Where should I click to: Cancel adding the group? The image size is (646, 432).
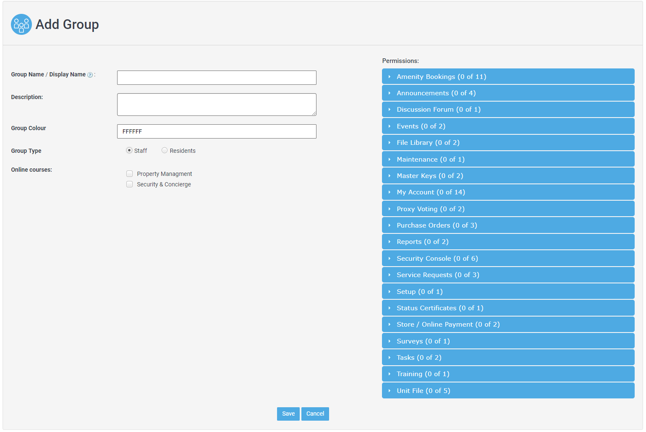pos(315,414)
